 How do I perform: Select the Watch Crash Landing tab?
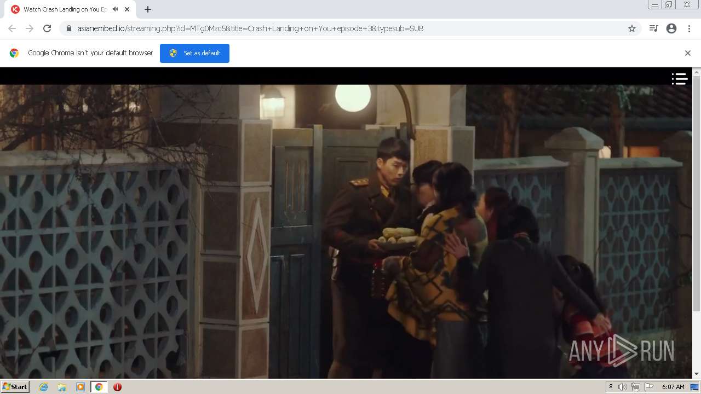[70, 9]
